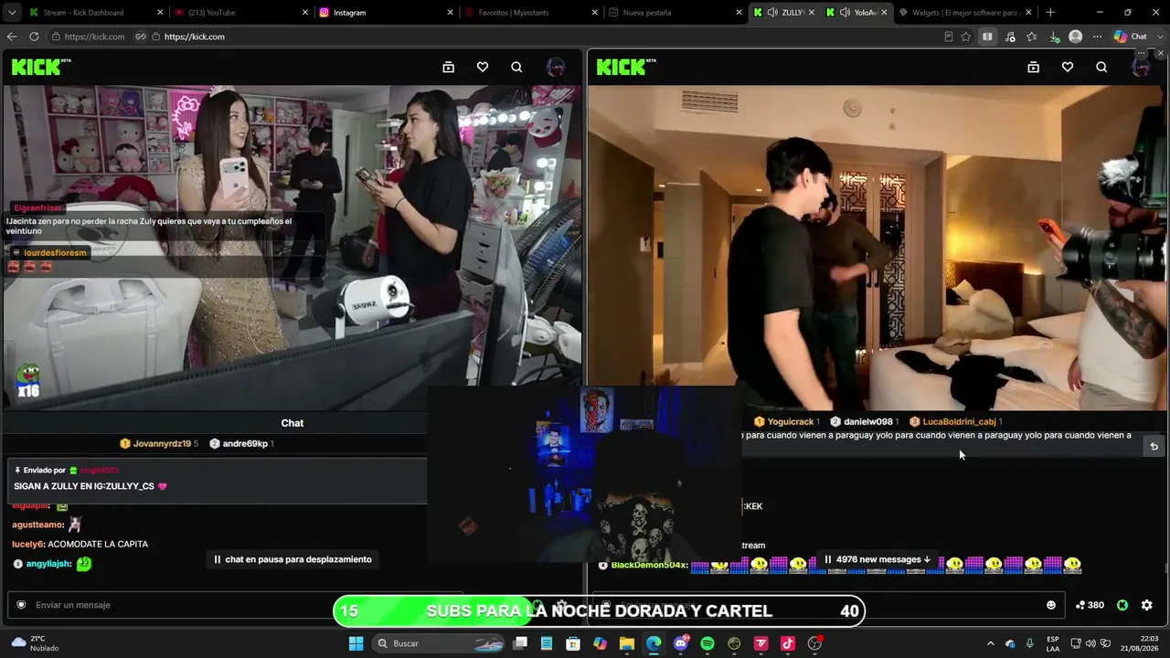Open the Discord taskbar icon
Image resolution: width=1170 pixels, height=658 pixels.
pos(680,643)
